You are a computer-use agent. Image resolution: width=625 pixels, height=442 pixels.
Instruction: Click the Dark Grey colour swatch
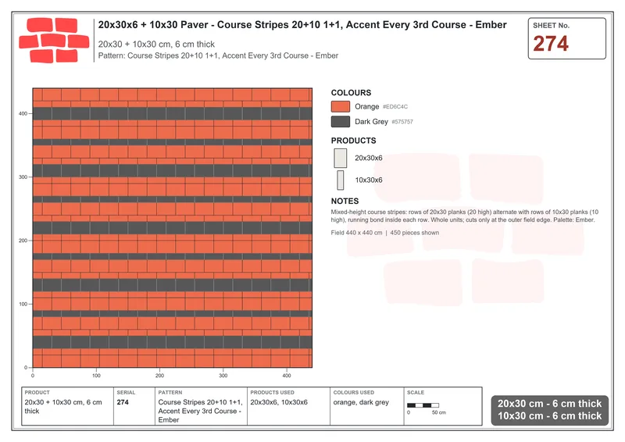pyautogui.click(x=341, y=122)
